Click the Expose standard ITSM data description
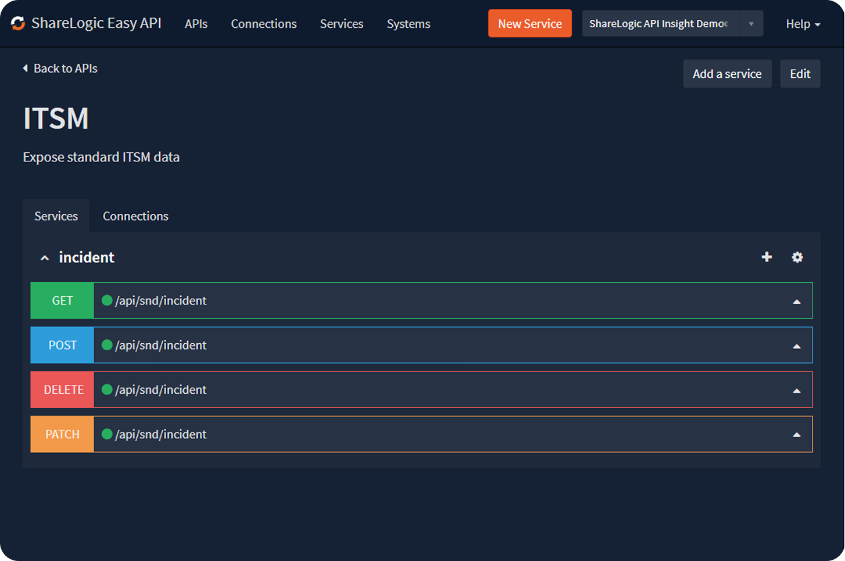This screenshot has width=845, height=561. click(101, 157)
